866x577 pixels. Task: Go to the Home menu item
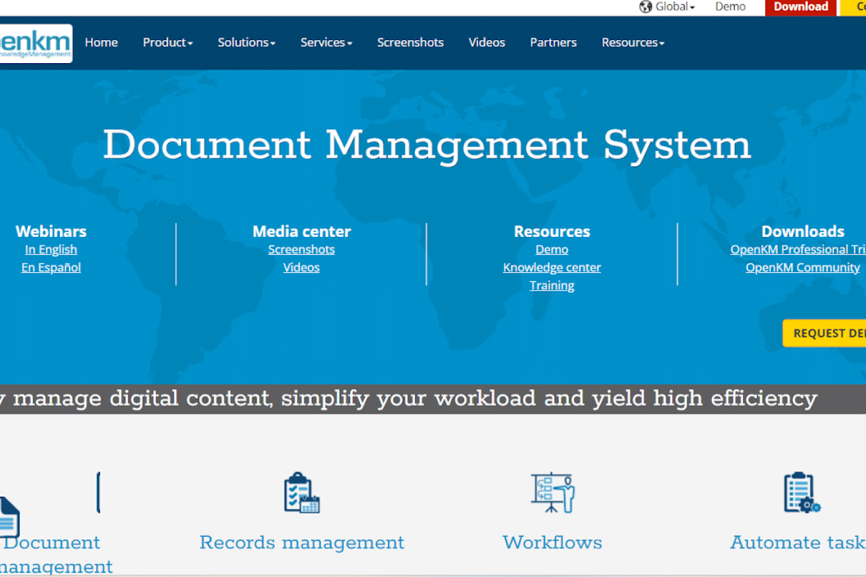(x=101, y=42)
